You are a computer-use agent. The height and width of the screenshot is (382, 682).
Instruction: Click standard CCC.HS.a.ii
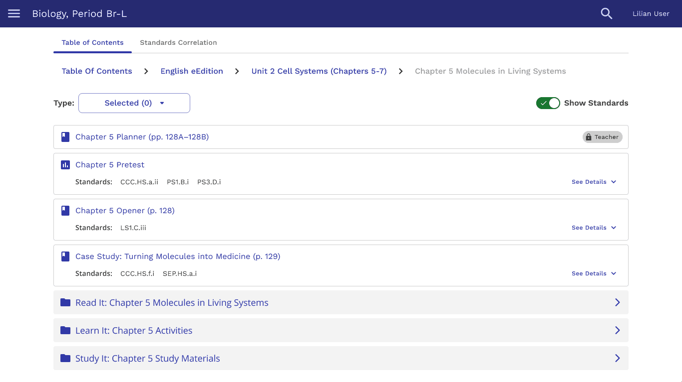pyautogui.click(x=139, y=182)
